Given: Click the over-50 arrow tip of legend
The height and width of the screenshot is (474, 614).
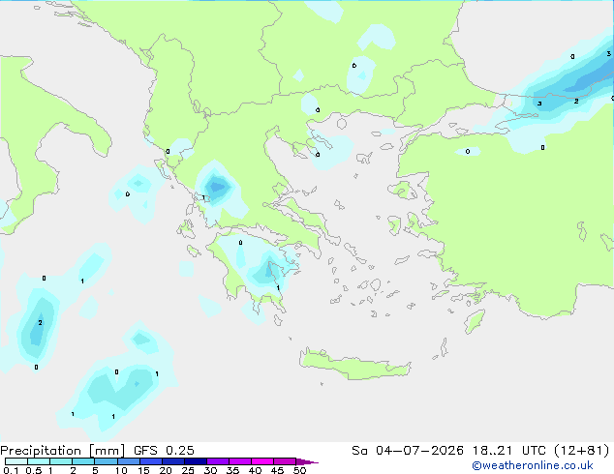Looking at the screenshot, I should pyautogui.click(x=307, y=461).
